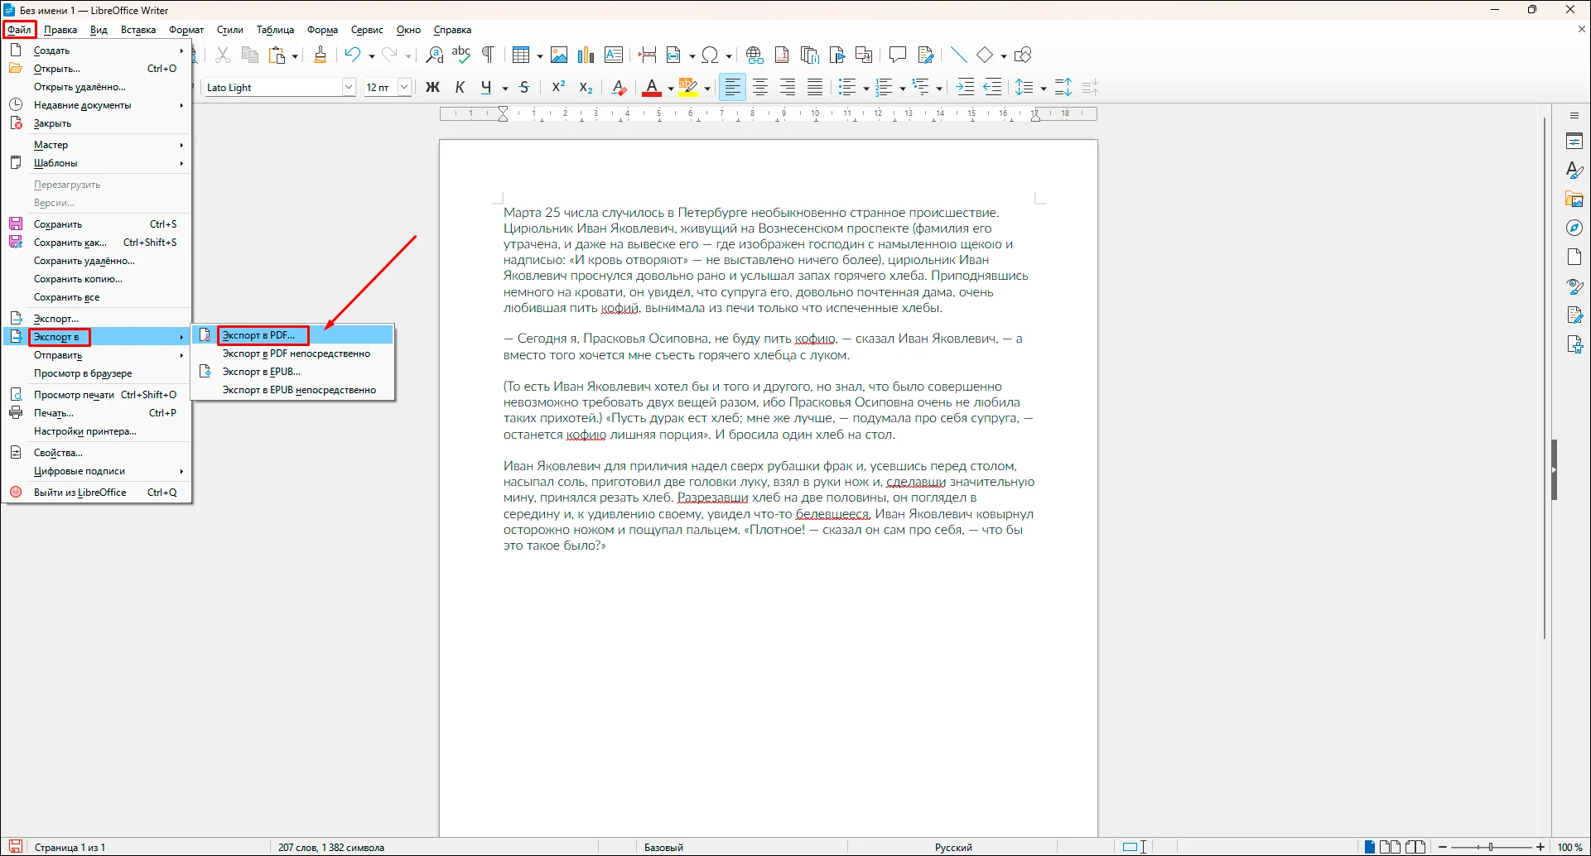Select Печать… in the Файл menu
1591x856 pixels.
click(96, 413)
